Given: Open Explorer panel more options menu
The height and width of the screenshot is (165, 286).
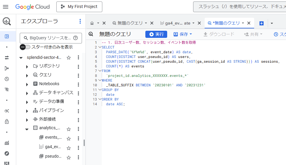Looking at the screenshot, I should (x=80, y=21).
